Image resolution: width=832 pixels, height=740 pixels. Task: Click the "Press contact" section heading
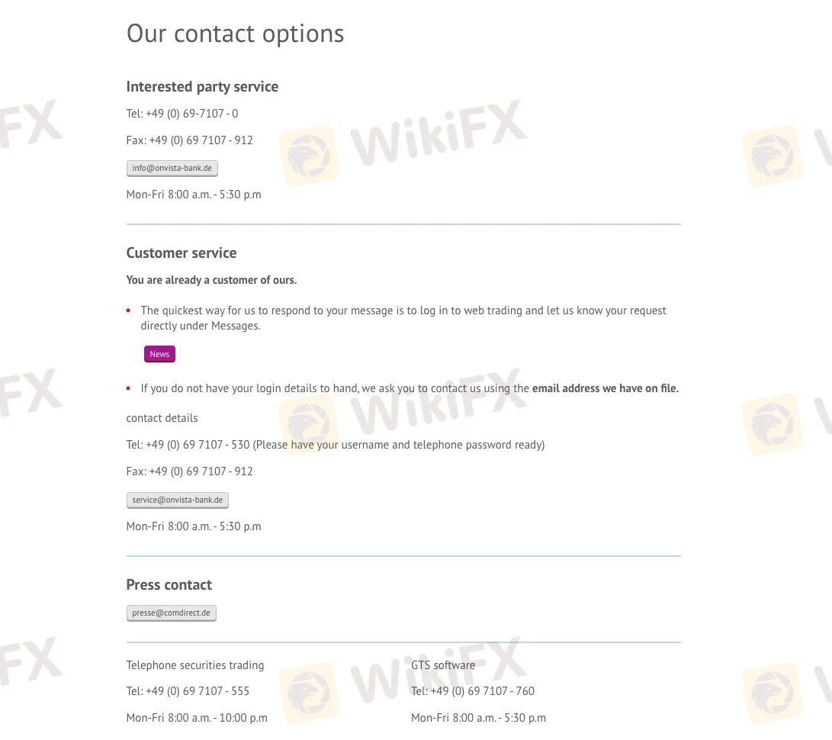[x=169, y=585]
